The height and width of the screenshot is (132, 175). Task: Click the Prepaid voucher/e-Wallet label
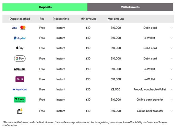click(x=150, y=89)
